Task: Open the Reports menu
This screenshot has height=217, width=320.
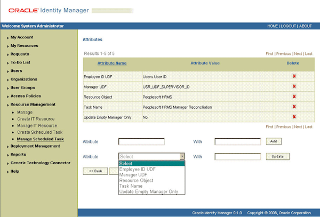Action: tap(18, 155)
